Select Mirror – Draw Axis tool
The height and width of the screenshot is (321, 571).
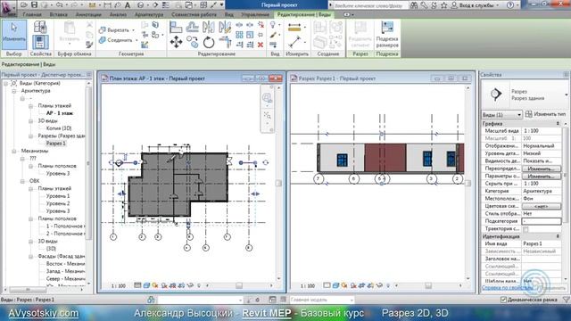(x=225, y=27)
